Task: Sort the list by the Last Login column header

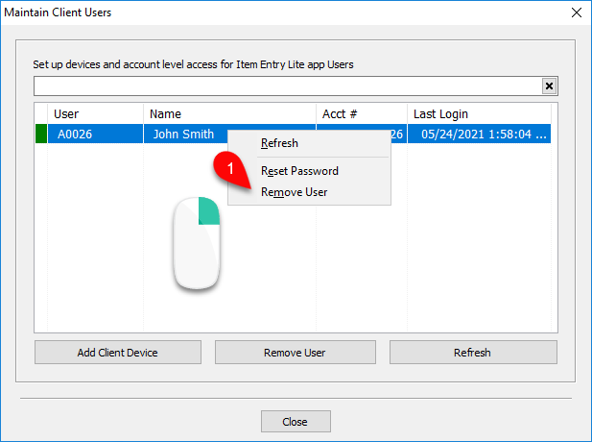Action: (479, 113)
